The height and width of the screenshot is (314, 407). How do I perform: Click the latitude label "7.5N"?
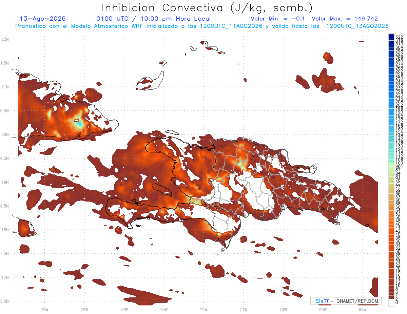(x=5, y=253)
